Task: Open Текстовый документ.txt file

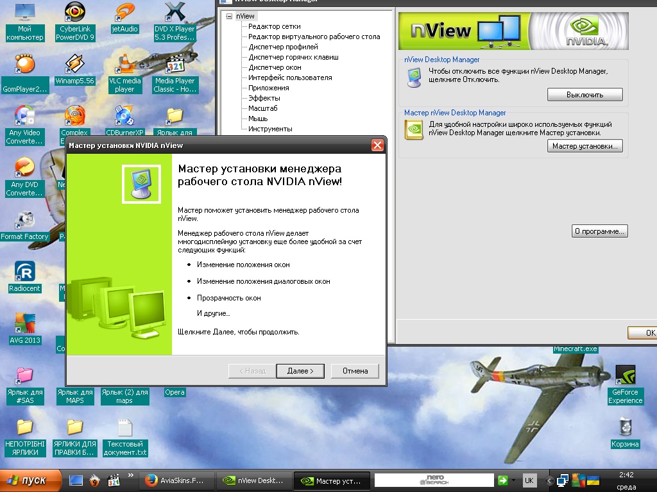Action: tap(125, 437)
